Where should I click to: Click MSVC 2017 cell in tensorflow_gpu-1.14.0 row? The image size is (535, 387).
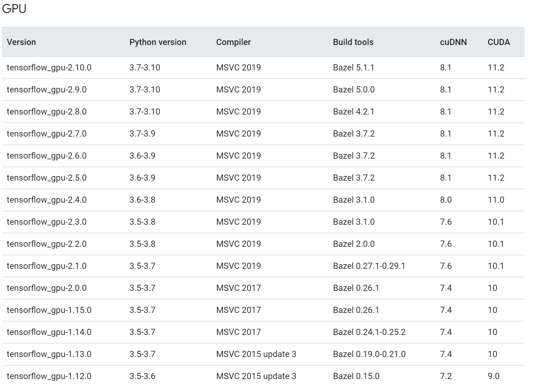coord(238,332)
